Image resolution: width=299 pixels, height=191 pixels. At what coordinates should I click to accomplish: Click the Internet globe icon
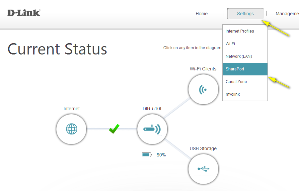coord(71,129)
